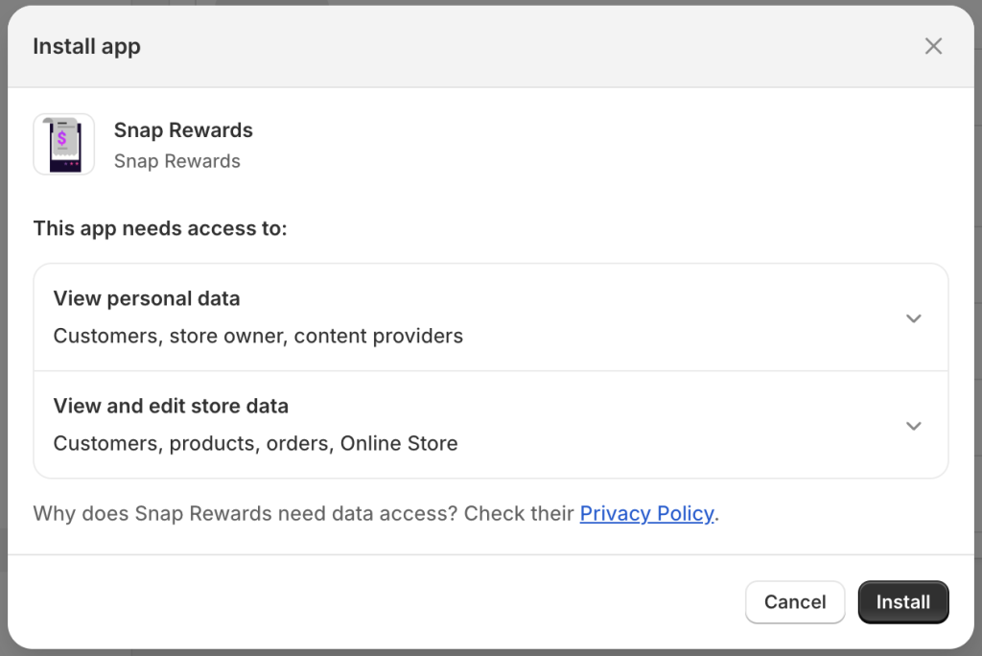Image resolution: width=982 pixels, height=656 pixels.
Task: Cancel the app installation
Action: pos(795,602)
